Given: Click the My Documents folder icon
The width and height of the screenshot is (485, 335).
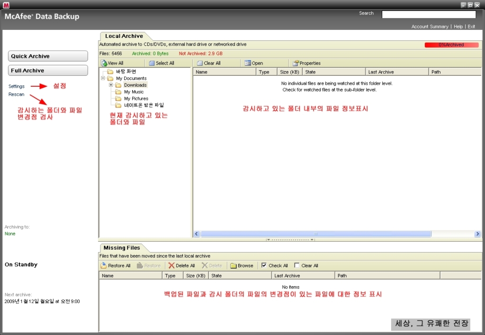Looking at the screenshot, I should pos(110,78).
